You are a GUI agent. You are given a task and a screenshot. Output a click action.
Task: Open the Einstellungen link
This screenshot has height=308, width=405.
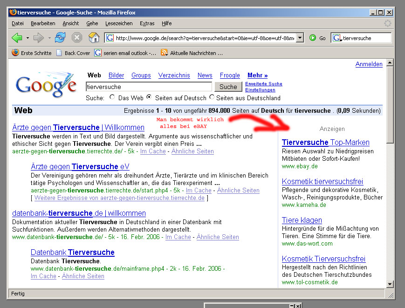[260, 90]
